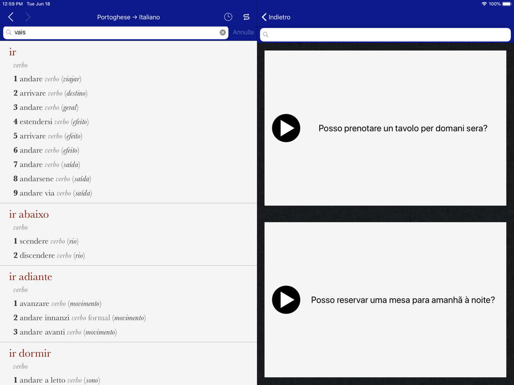Image resolution: width=514 pixels, height=385 pixels.
Task: Tap the back navigation arrow in dictionary
Action: point(11,17)
